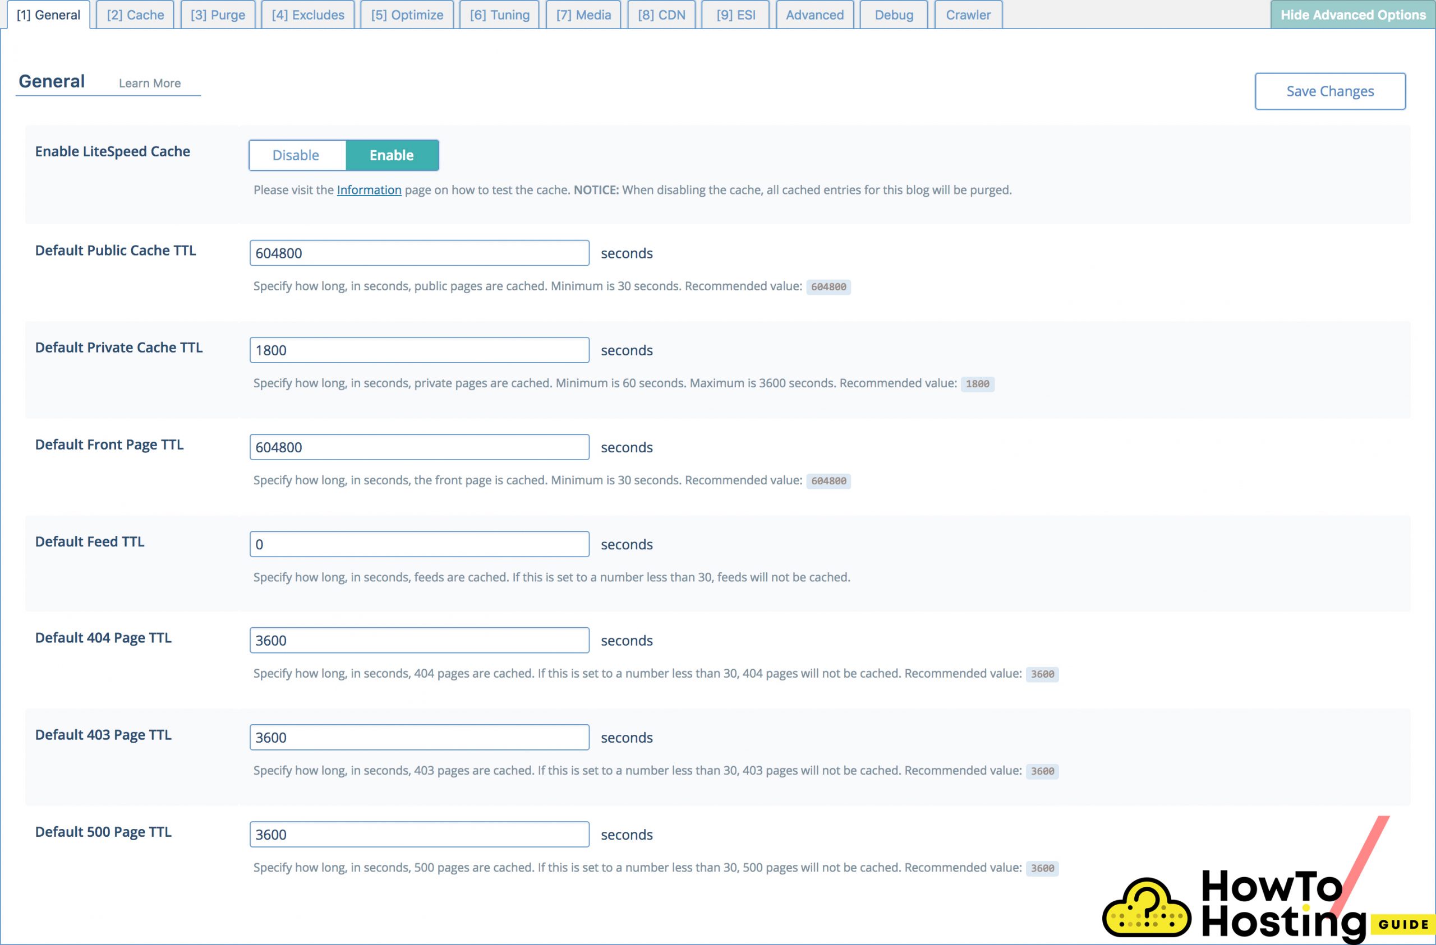The width and height of the screenshot is (1436, 945).
Task: Click the Information hyperlink
Action: (368, 189)
